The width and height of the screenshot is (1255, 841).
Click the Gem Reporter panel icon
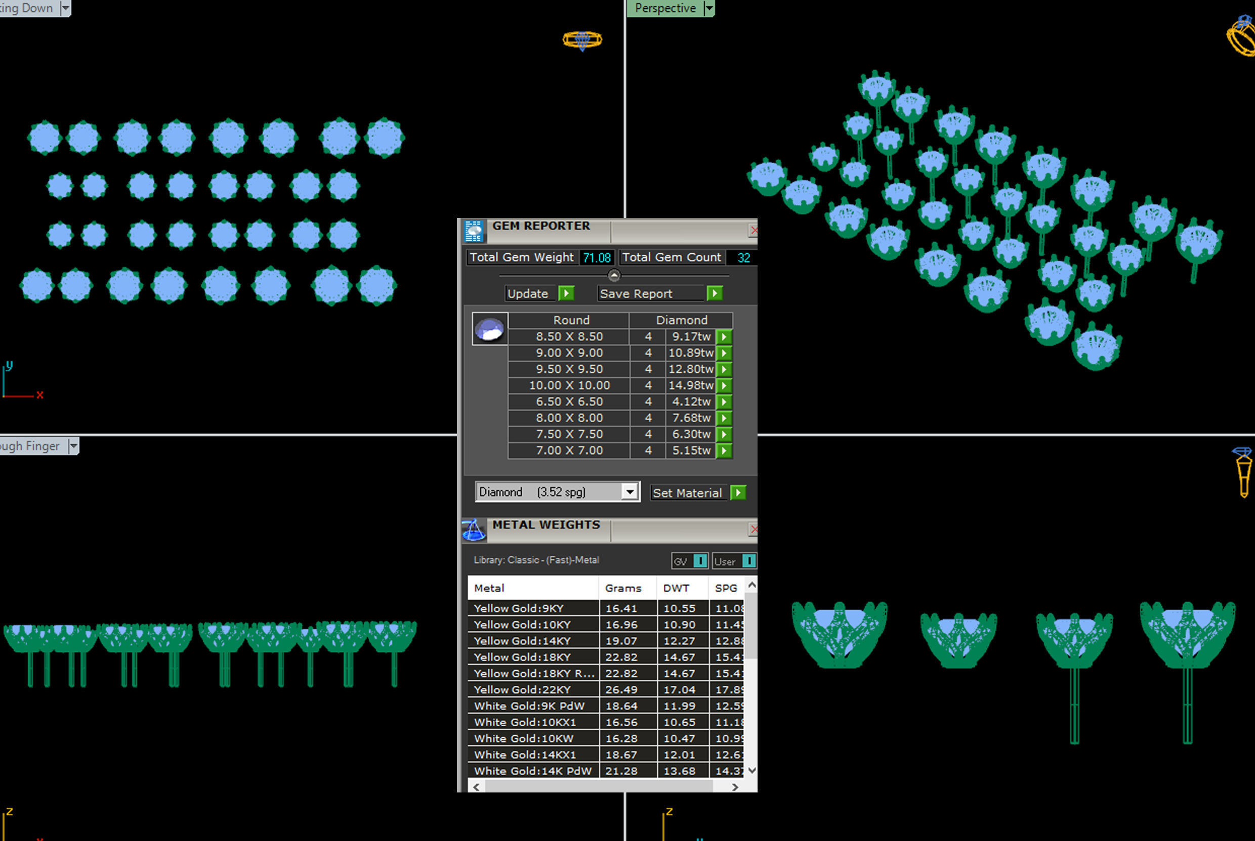(x=473, y=231)
